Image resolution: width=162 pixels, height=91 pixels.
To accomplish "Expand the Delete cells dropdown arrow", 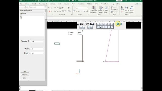I will click(118, 10).
